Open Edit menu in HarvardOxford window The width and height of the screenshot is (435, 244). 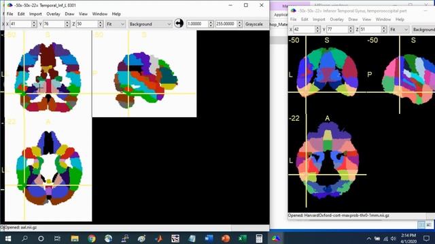[304, 20]
